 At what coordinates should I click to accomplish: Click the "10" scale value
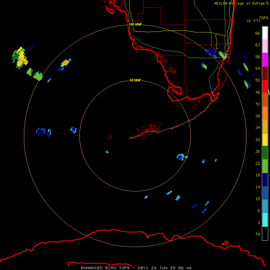click(258, 199)
